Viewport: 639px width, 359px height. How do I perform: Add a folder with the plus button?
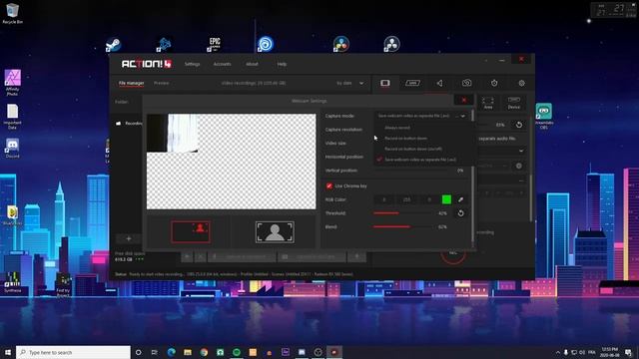click(x=129, y=238)
